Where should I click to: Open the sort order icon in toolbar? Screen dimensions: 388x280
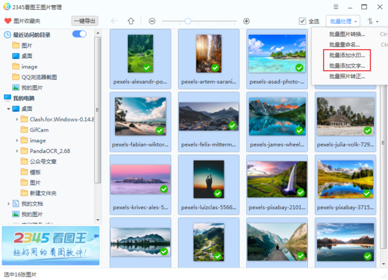click(371, 21)
